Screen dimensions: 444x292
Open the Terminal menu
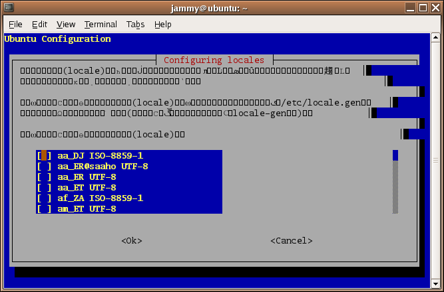pyautogui.click(x=101, y=25)
